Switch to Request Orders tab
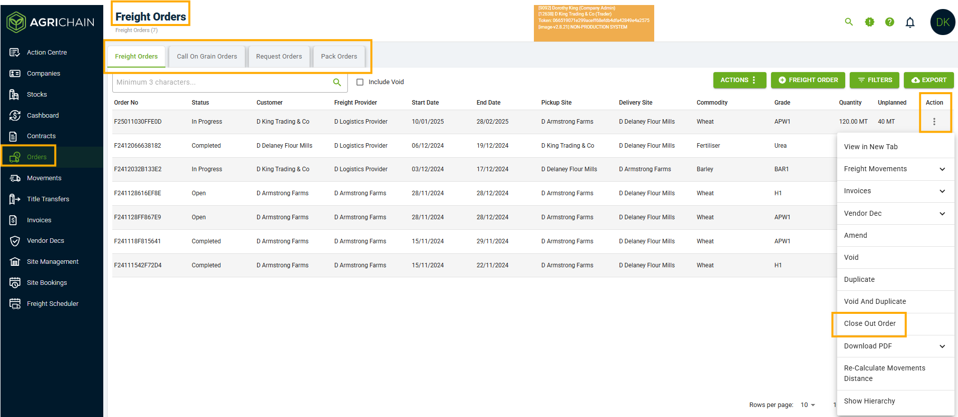Viewport: 958px width, 417px height. (279, 57)
